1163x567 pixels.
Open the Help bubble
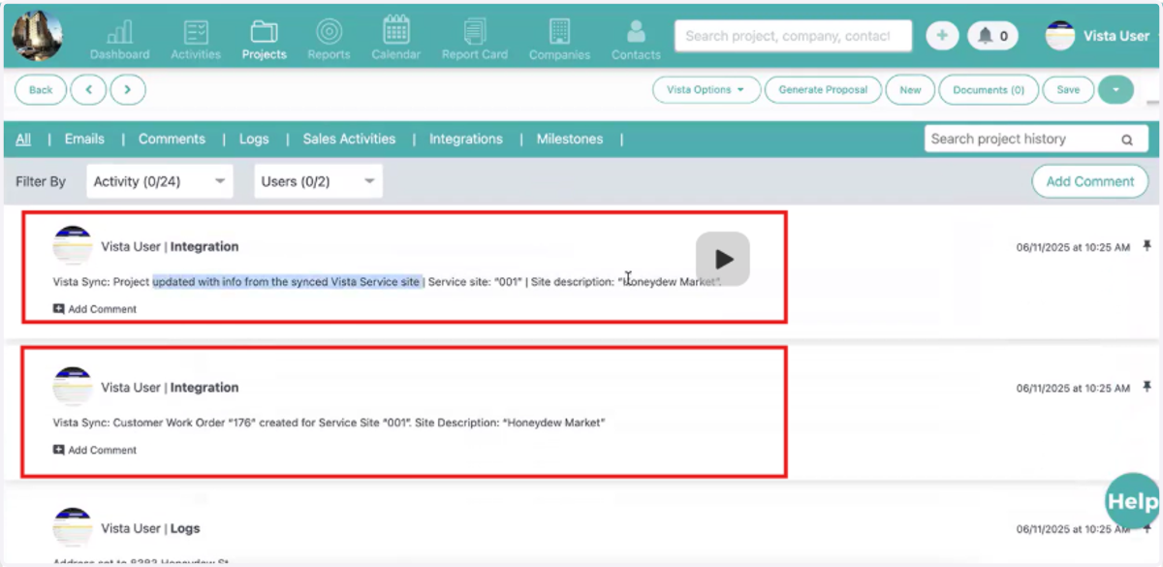[1132, 501]
